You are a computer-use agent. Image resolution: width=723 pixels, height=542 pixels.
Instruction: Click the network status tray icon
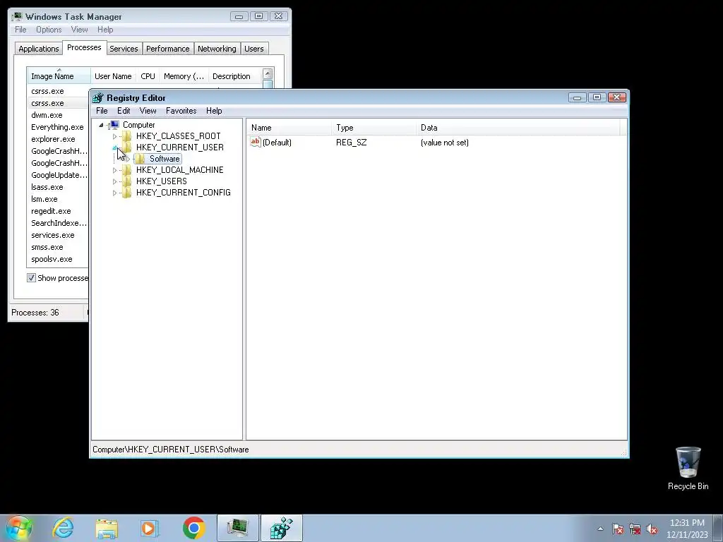coord(635,529)
